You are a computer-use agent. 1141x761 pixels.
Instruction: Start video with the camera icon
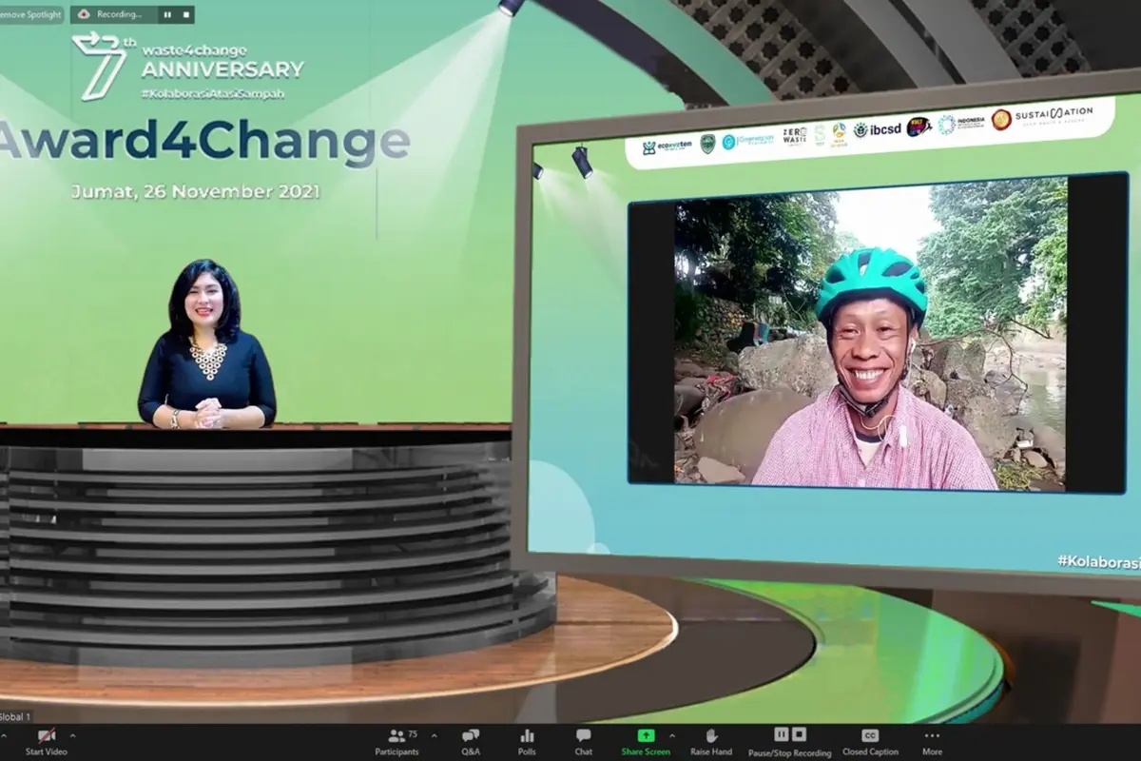point(46,735)
